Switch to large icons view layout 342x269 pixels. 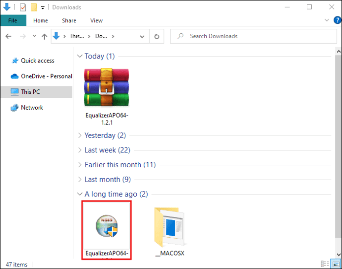[x=336, y=264]
